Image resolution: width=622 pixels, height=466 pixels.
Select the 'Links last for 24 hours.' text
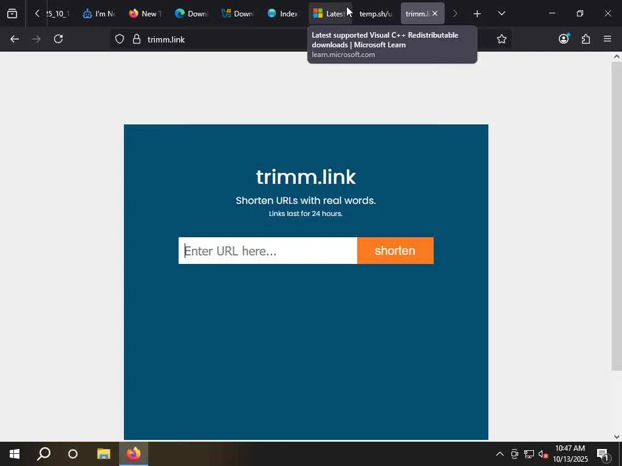point(306,214)
